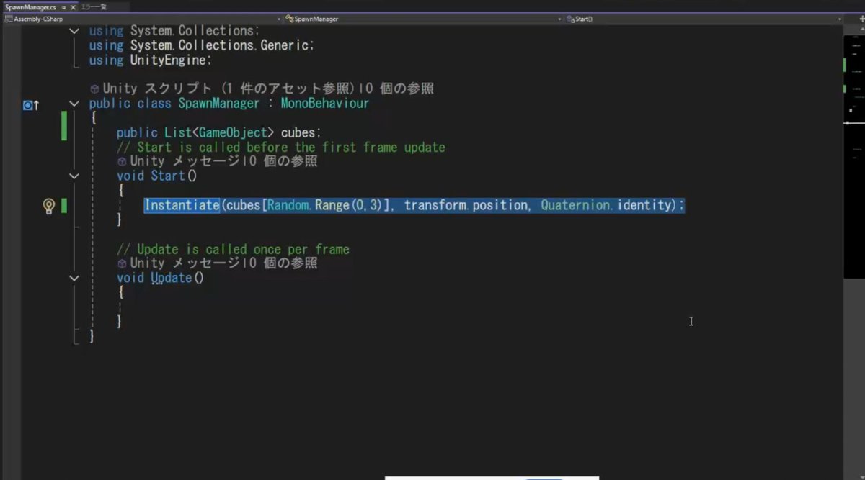This screenshot has height=480, width=865.
Task: Click the 'using UnityEngine' line
Action: 150,60
